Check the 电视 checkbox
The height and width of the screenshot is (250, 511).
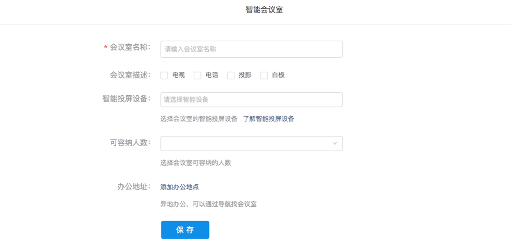click(x=164, y=76)
